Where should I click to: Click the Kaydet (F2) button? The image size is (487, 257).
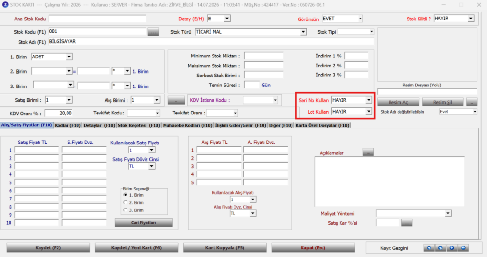pos(48,247)
